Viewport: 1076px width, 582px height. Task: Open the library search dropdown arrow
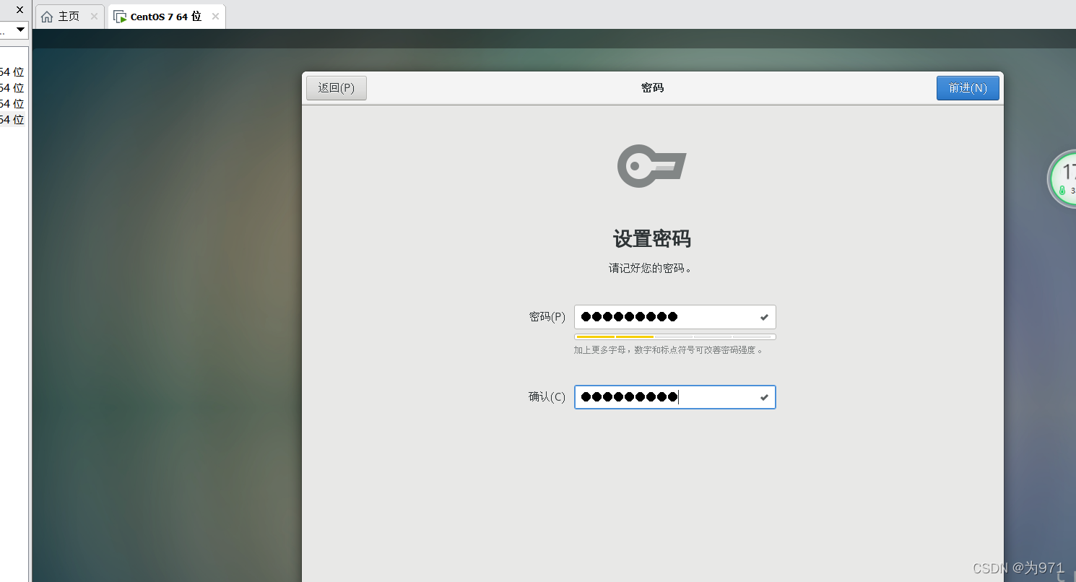pos(21,30)
